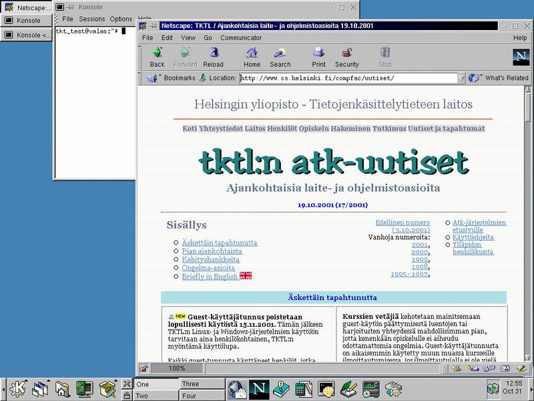Click the lock screen panel icon
Viewport: 534px width, 401px height.
point(127,395)
